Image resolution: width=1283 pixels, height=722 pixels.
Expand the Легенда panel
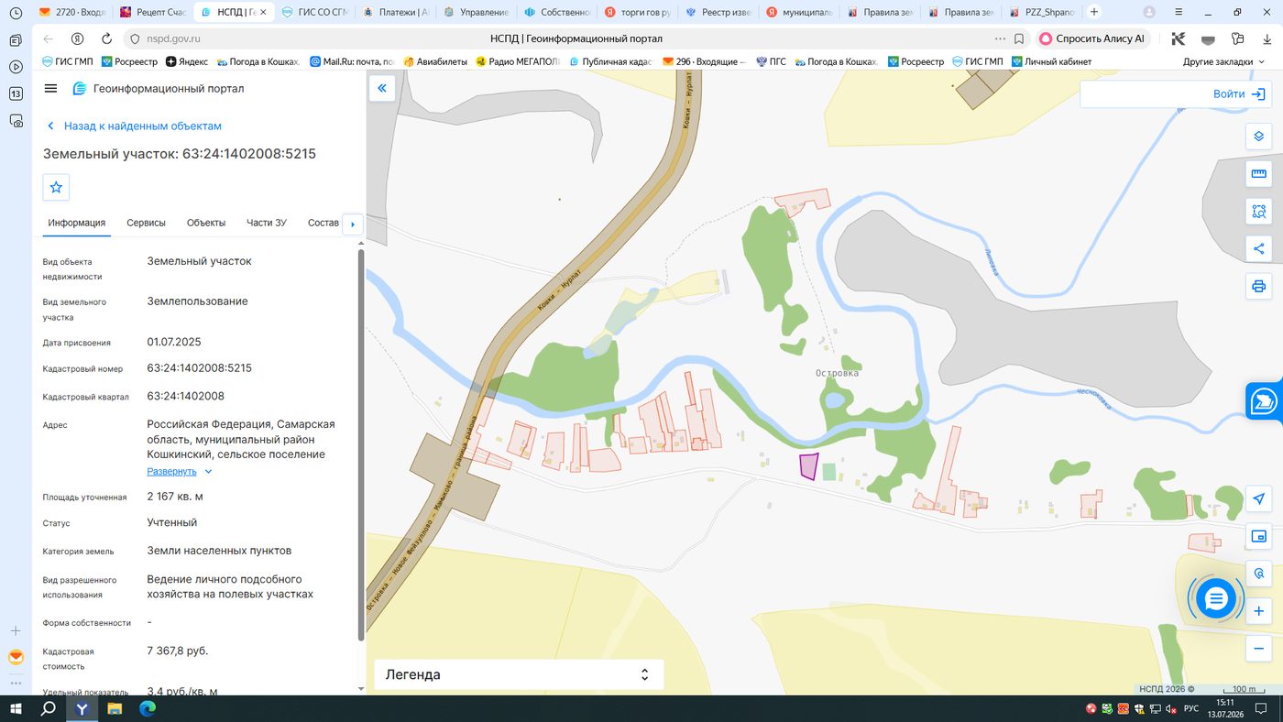point(519,674)
